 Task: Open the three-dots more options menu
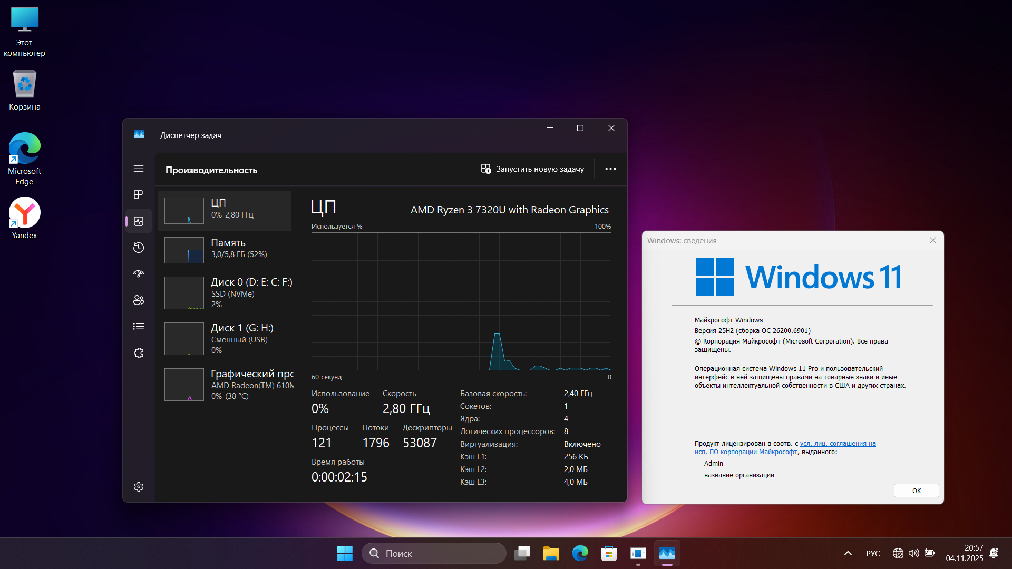click(x=610, y=169)
